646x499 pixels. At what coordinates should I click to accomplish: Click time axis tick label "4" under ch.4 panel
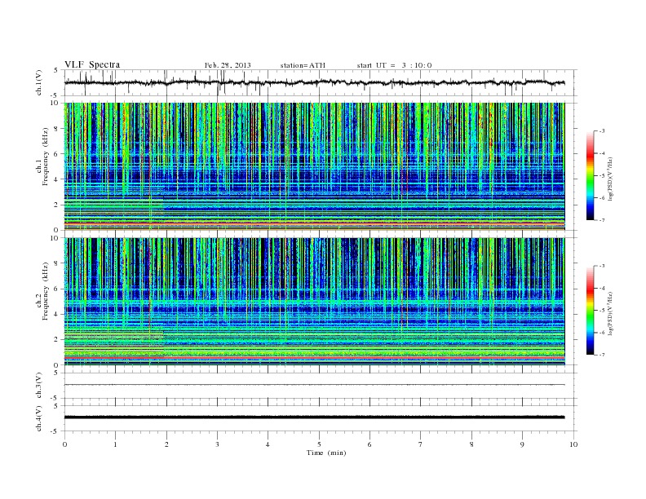(268, 444)
